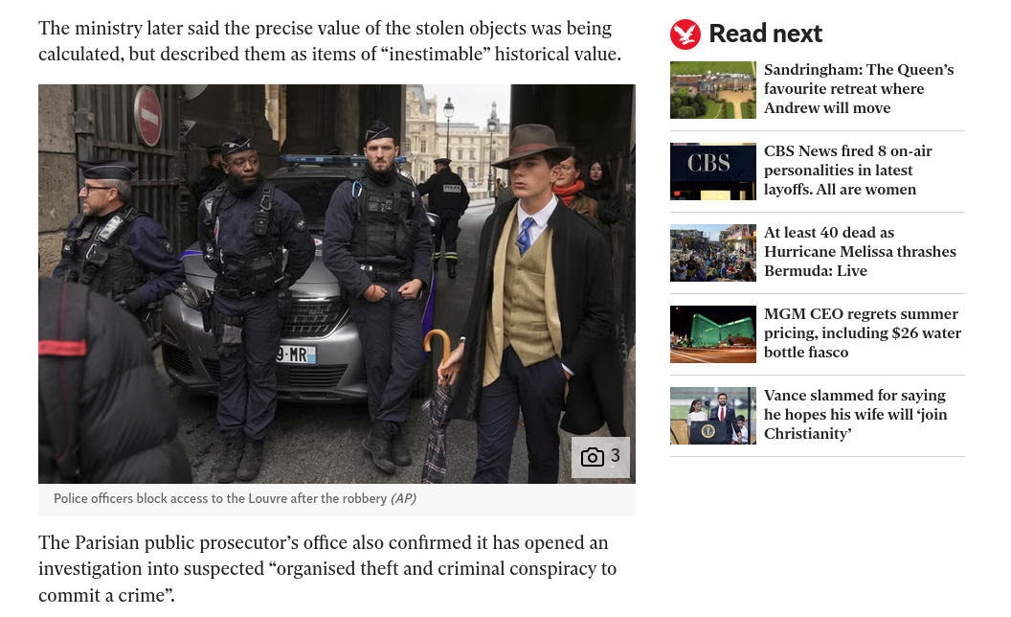This screenshot has height=617, width=1011.
Task: Click the paragraph about the Parisian prosecutor's office
Action: click(327, 568)
